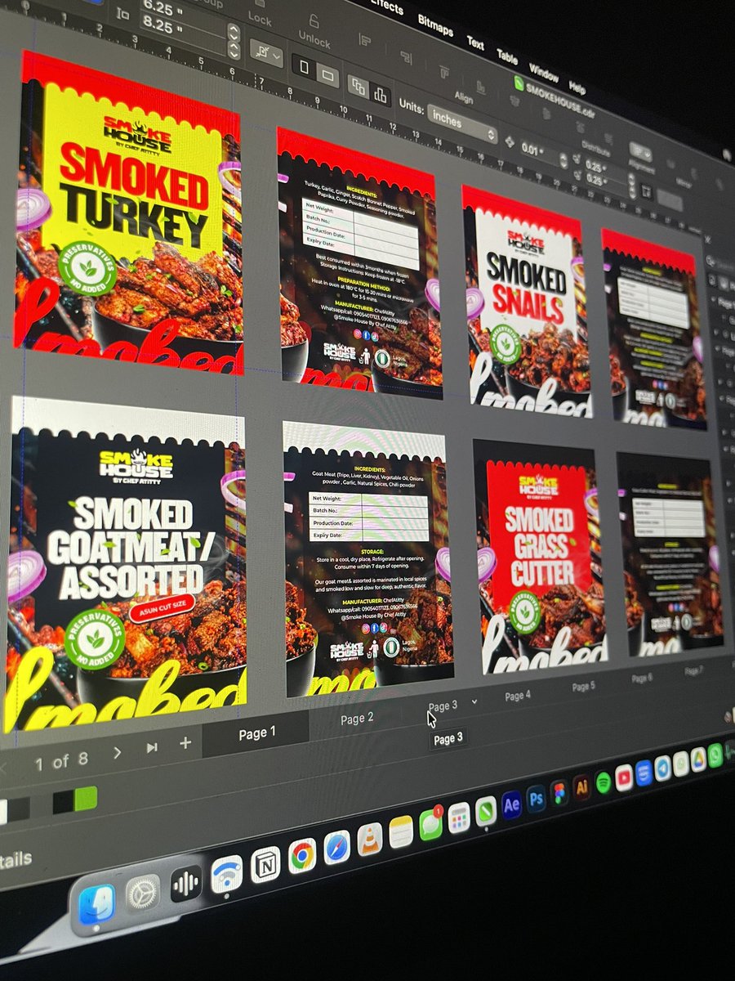Click the Lock toolbar button

pyautogui.click(x=260, y=13)
